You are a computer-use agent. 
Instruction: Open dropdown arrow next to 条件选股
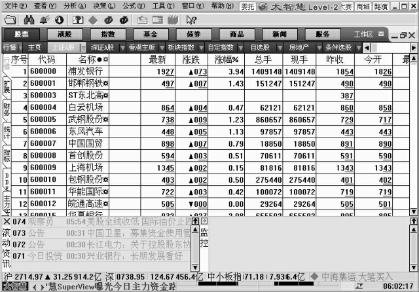(359, 48)
